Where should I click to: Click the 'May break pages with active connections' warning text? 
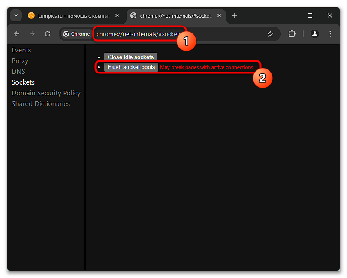pyautogui.click(x=206, y=67)
